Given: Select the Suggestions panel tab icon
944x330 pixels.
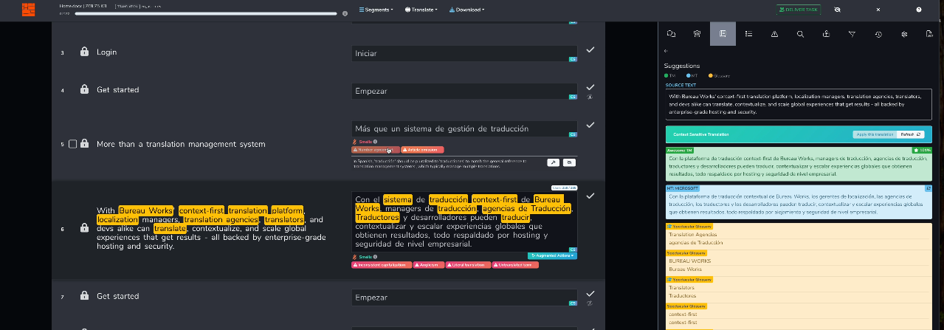Looking at the screenshot, I should click(x=723, y=34).
